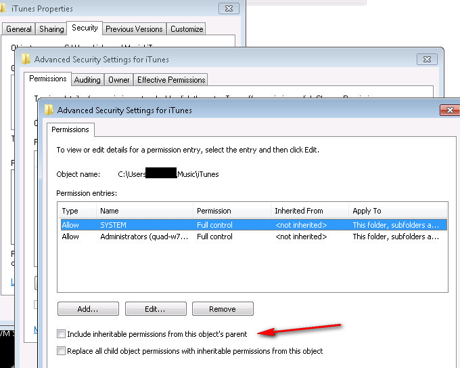Switch to the Owner tab

coord(119,80)
